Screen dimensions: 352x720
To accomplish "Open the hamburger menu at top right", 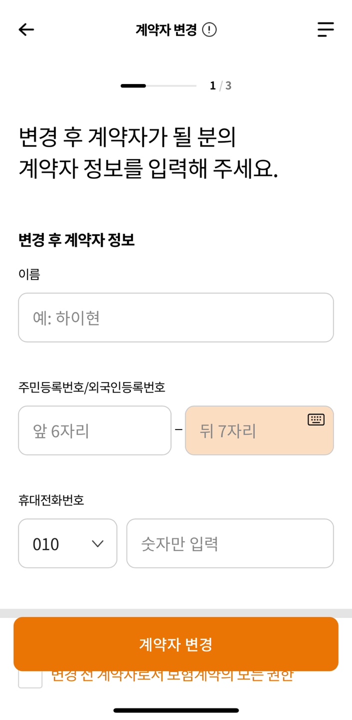I will (325, 29).
